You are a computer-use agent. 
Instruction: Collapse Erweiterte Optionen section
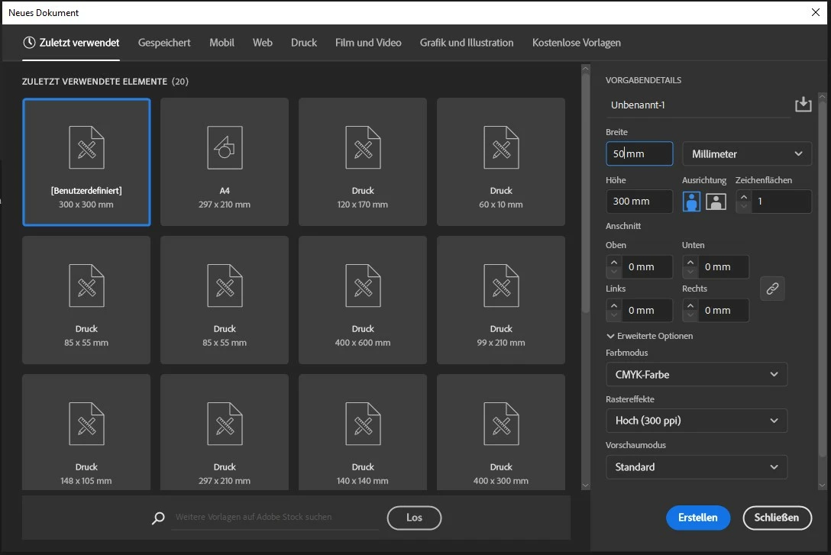click(x=650, y=336)
